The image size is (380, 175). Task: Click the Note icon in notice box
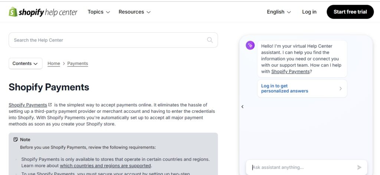click(x=16, y=140)
